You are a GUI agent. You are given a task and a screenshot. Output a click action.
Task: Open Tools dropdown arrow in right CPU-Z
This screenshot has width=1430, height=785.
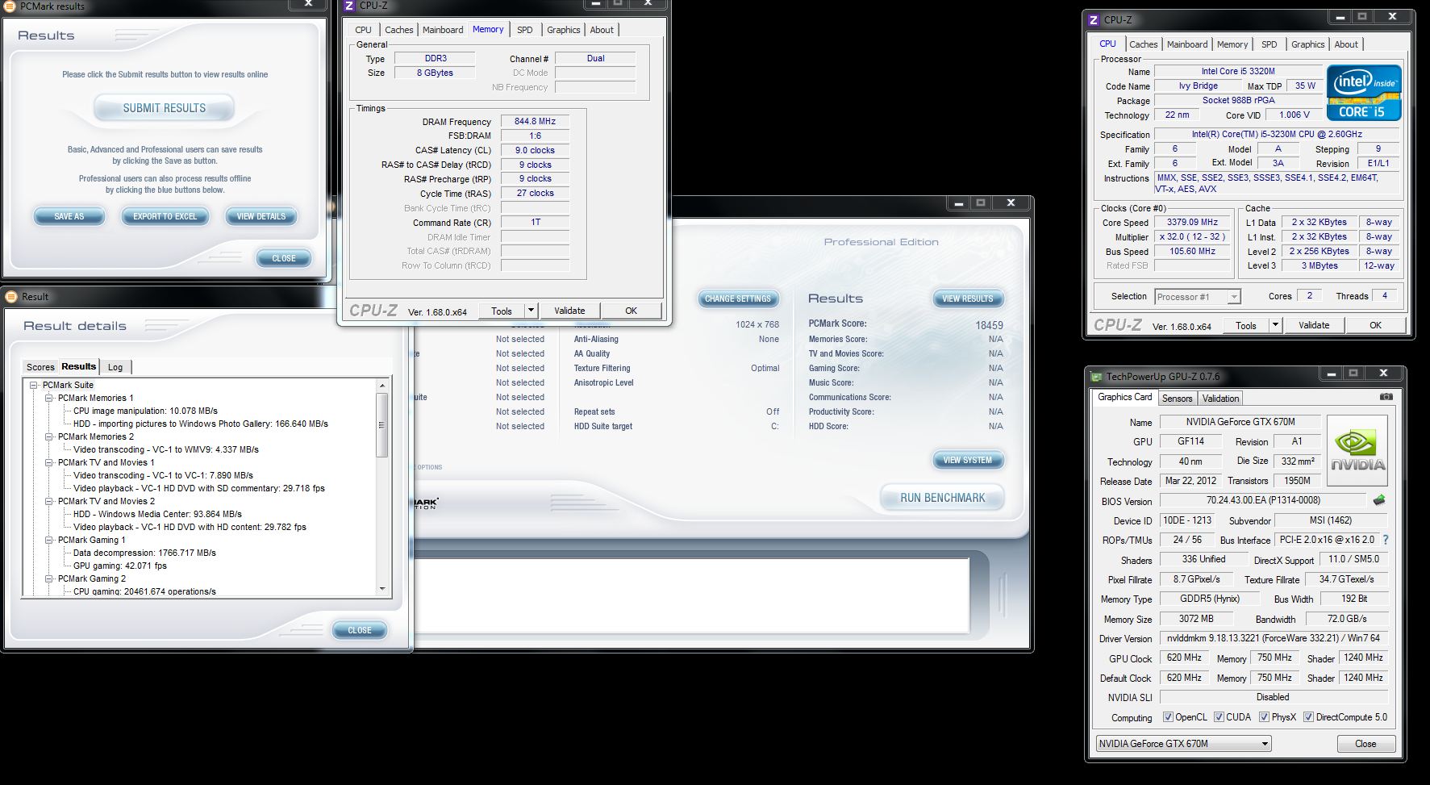pyautogui.click(x=1275, y=325)
